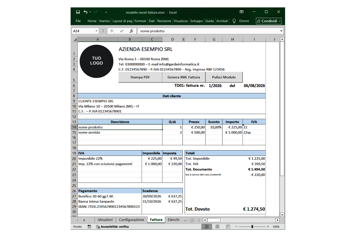The width and height of the screenshot is (356, 237).
Task: Open the Dati ribbon tab
Action: [x=152, y=21]
